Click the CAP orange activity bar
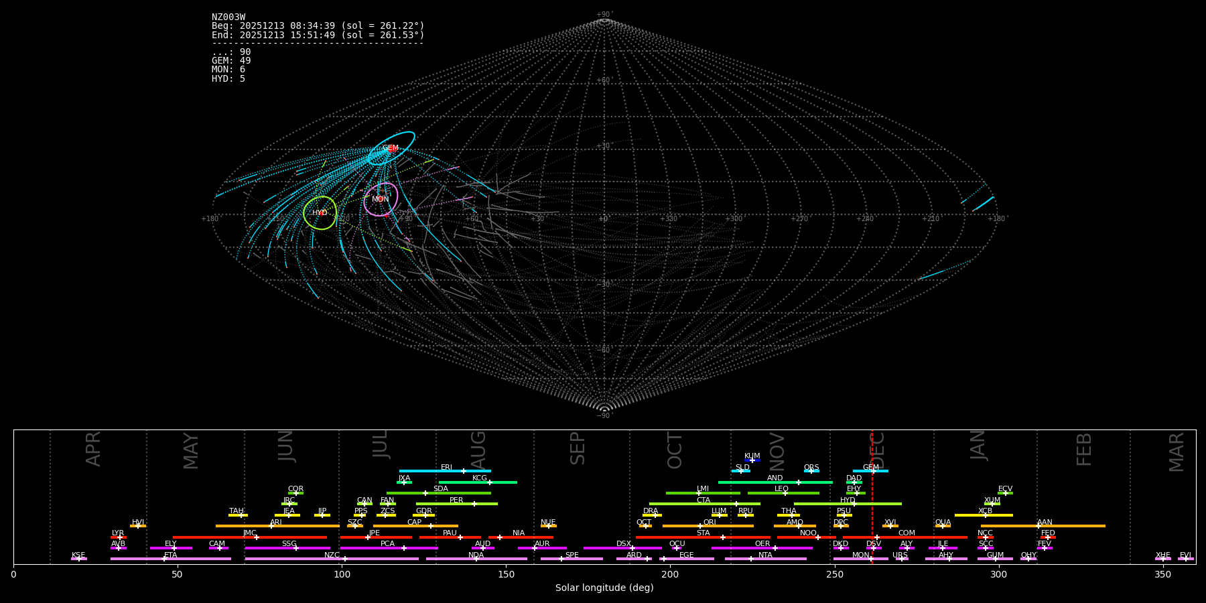 coord(415,526)
